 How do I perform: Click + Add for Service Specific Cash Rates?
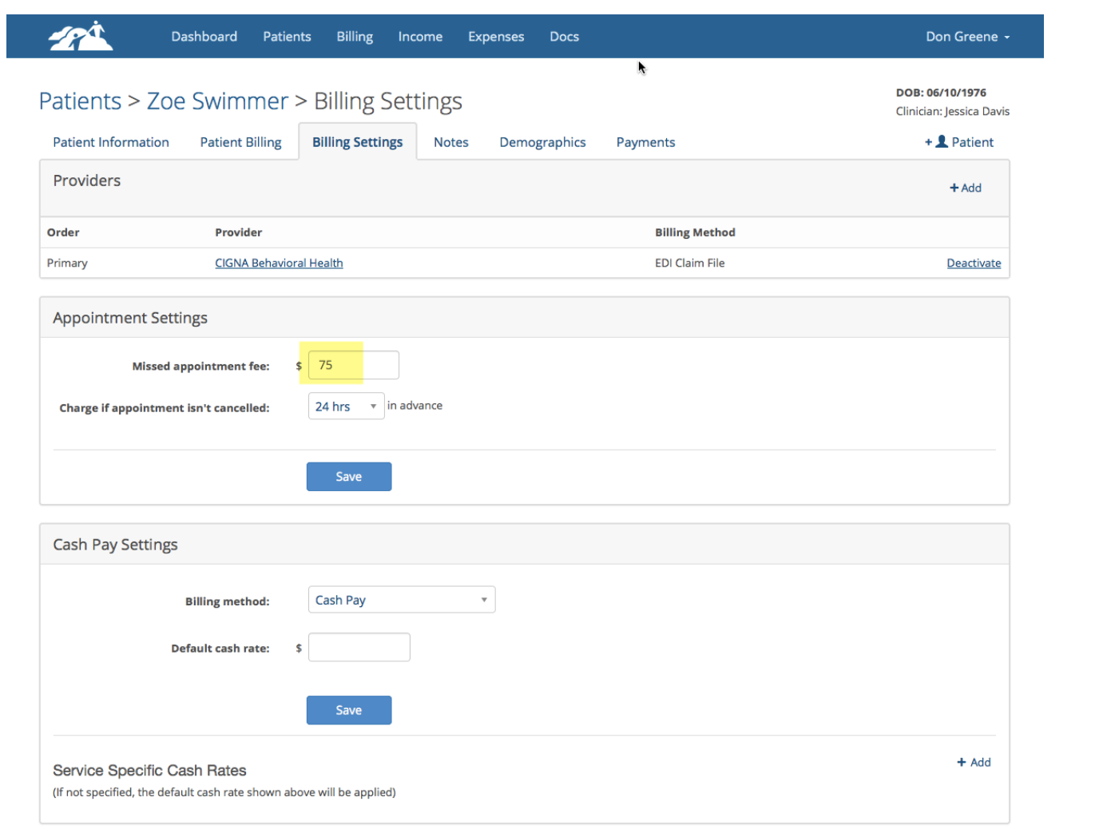(974, 762)
